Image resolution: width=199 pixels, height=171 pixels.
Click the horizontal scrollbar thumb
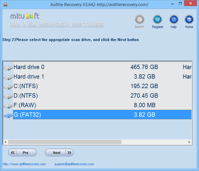[x=65, y=142]
